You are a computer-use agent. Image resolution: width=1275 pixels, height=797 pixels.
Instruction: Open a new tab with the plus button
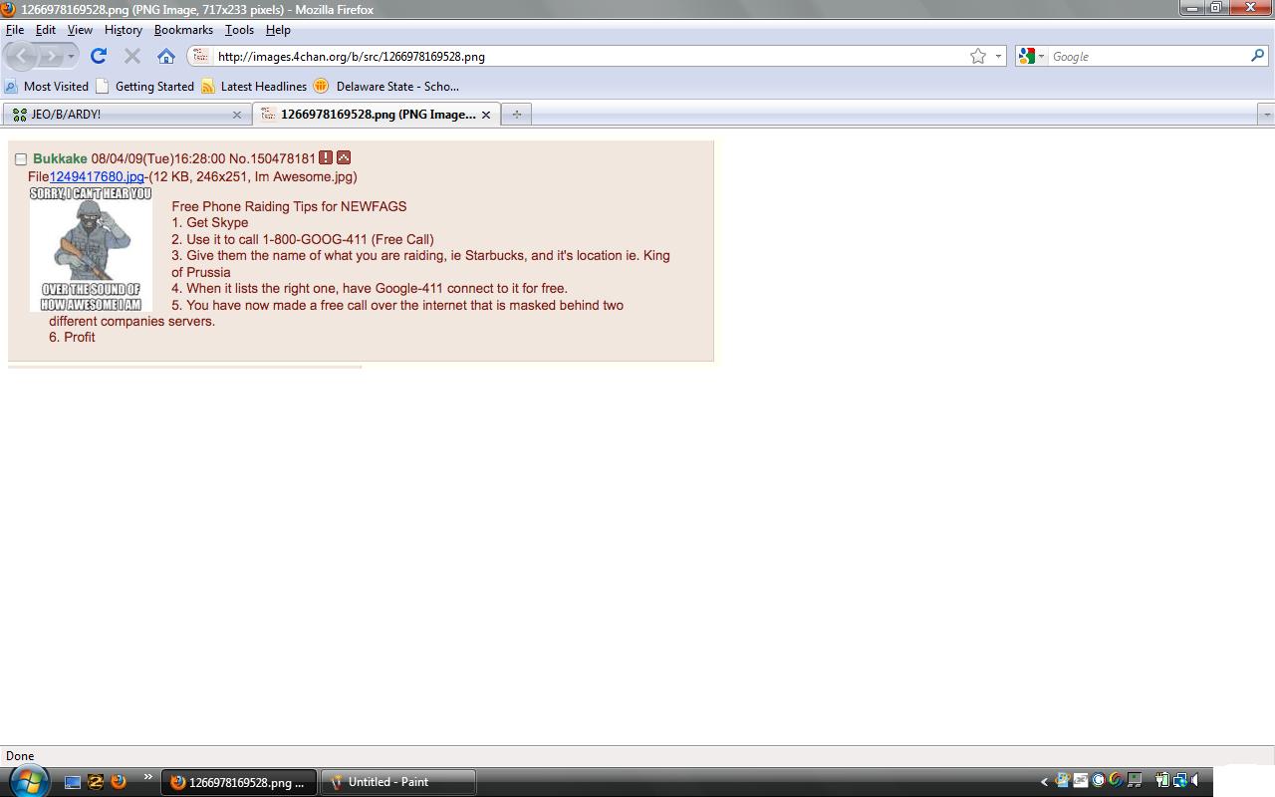[516, 115]
